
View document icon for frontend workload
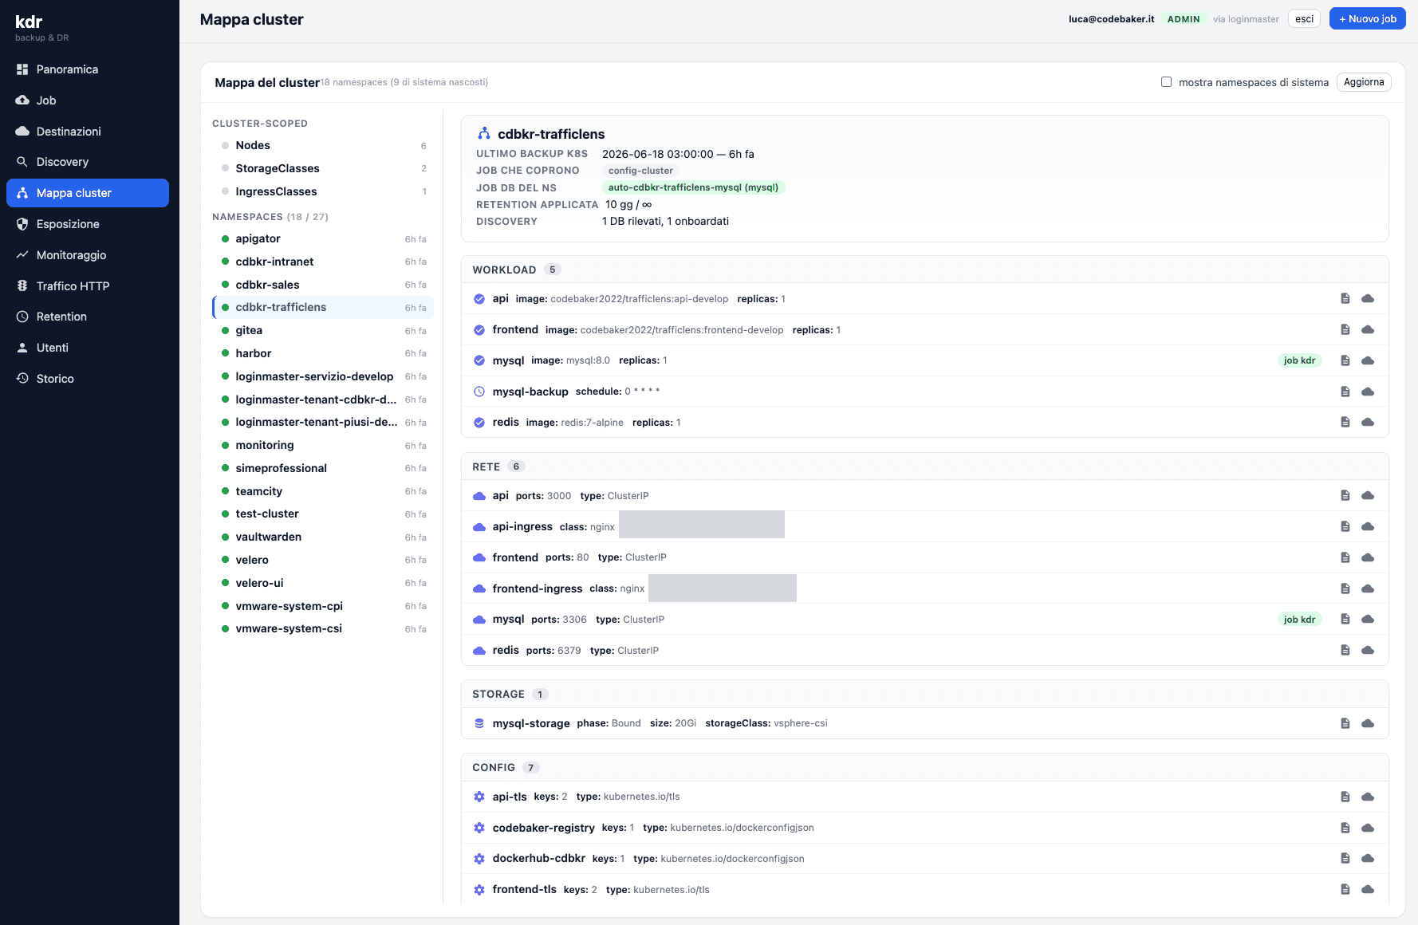tap(1345, 329)
